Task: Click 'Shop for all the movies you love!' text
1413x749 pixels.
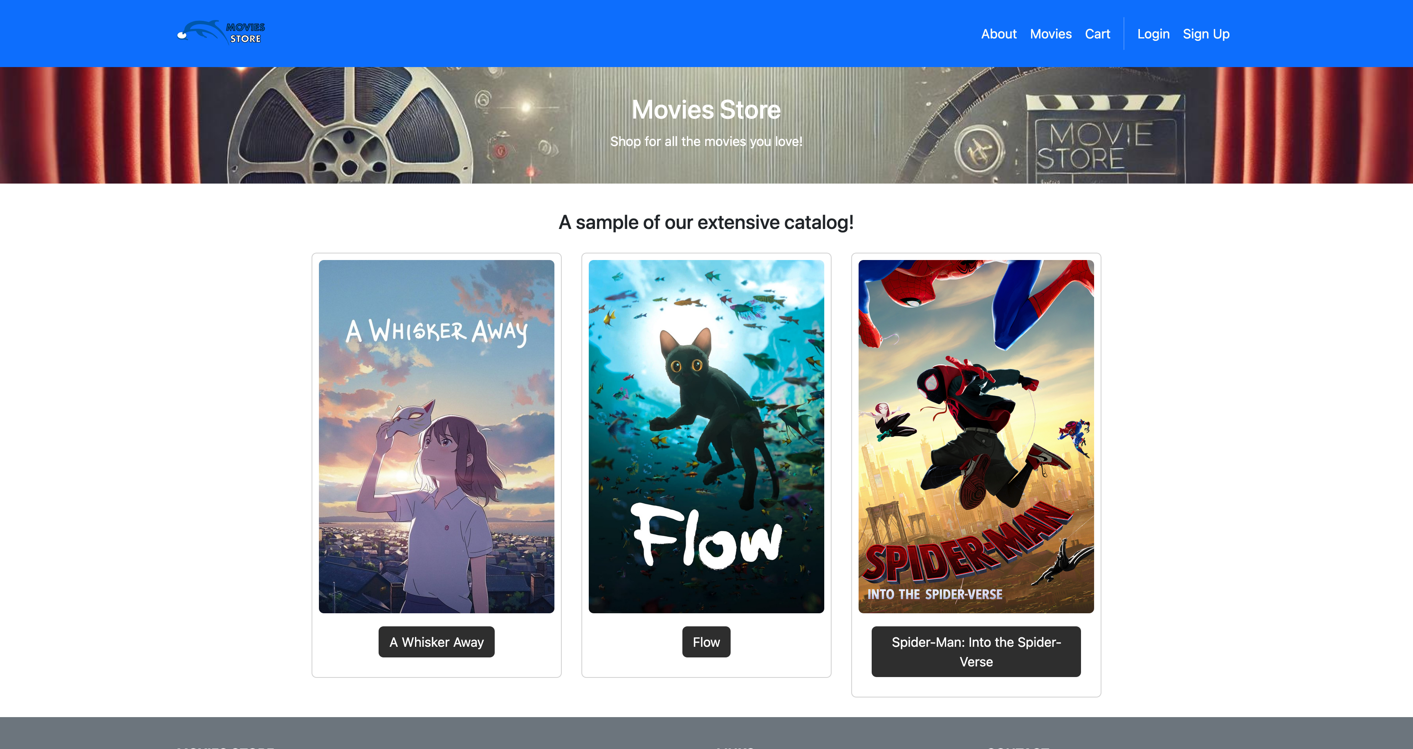Action: coord(706,141)
